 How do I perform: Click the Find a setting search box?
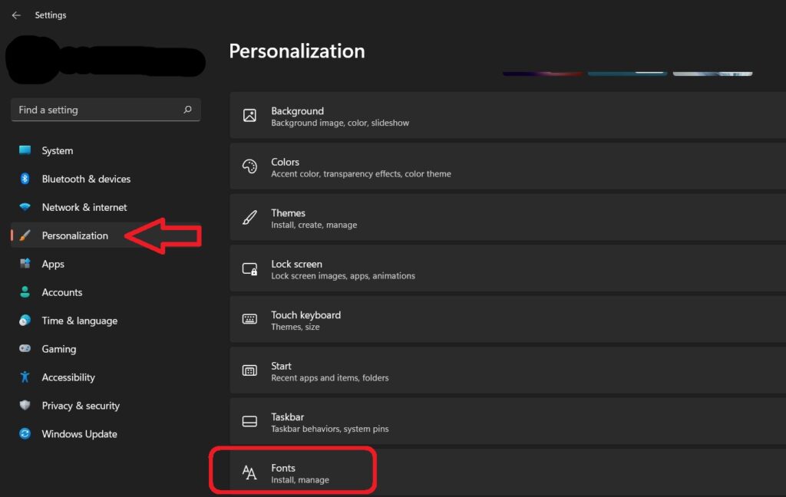click(x=105, y=110)
